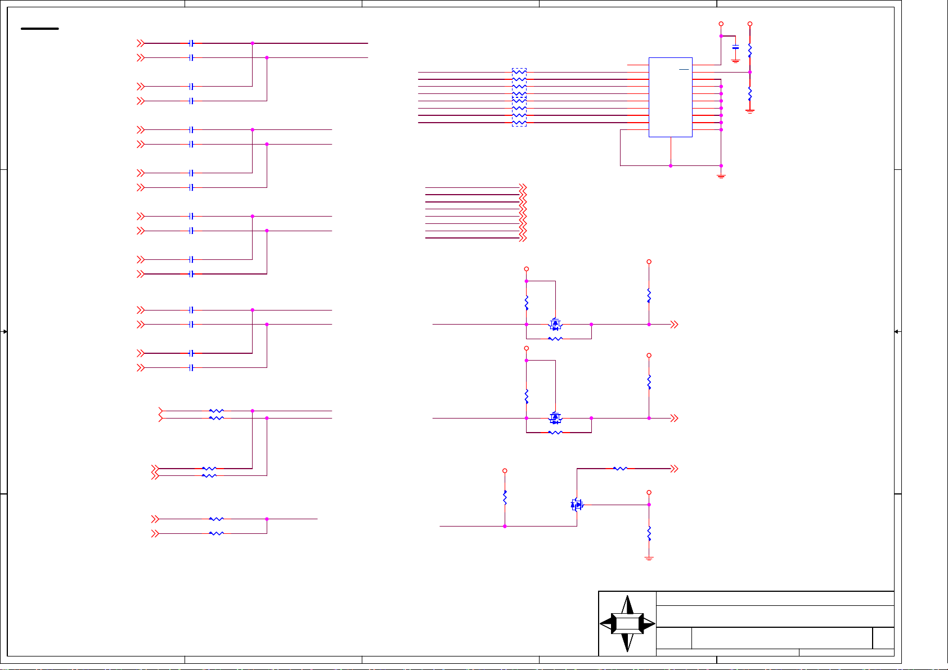The image size is (948, 670).
Task: Click the compass star logo in title block
Action: [627, 623]
